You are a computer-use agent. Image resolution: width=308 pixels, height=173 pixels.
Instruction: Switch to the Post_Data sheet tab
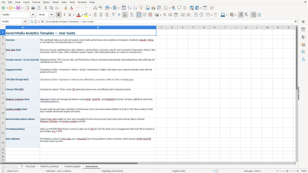pos(31,166)
